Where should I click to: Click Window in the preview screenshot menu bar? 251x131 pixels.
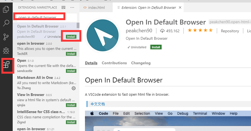tap(218, 114)
